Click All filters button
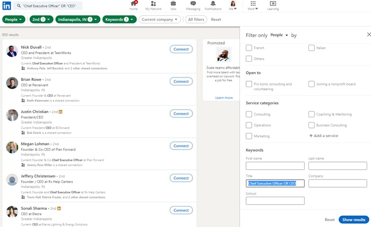 click(x=196, y=19)
